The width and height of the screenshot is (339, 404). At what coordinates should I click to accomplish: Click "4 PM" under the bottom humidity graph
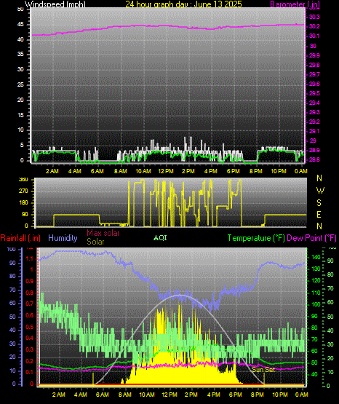[214, 395]
